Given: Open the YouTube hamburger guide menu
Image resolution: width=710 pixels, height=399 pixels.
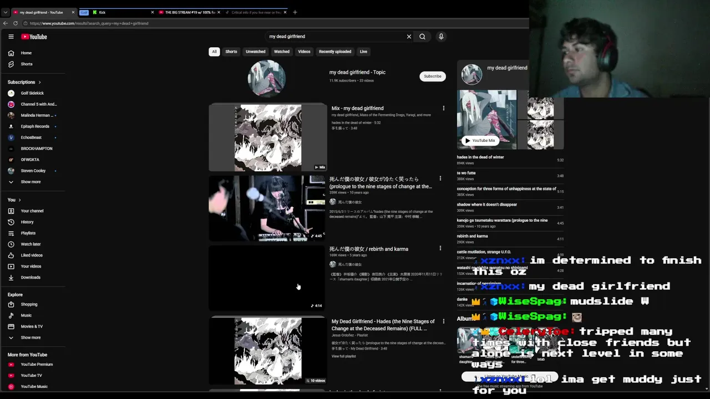Looking at the screenshot, I should click(x=11, y=37).
